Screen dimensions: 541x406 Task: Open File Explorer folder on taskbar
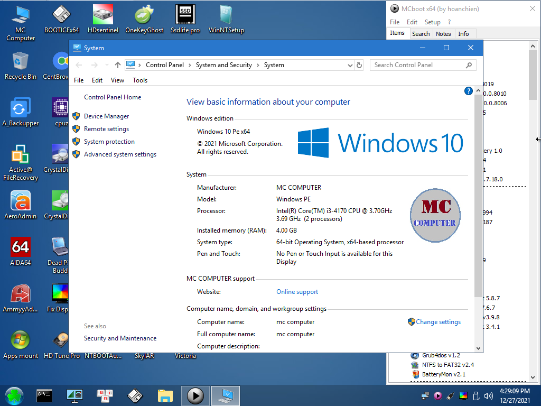(x=165, y=396)
